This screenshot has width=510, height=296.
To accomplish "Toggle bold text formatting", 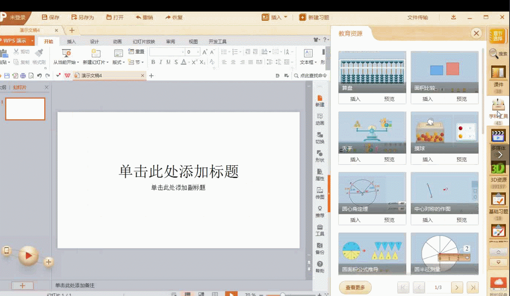I will tap(153, 62).
